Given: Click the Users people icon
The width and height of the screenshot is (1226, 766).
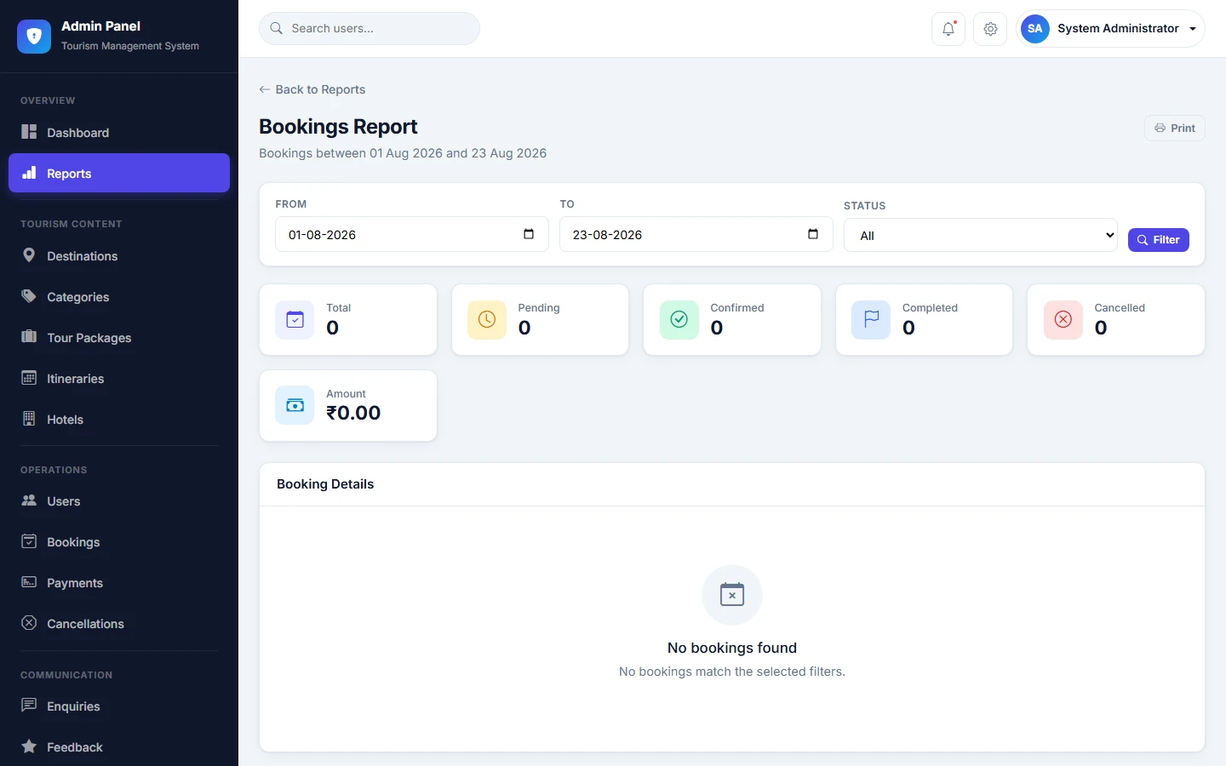Looking at the screenshot, I should coord(29,500).
